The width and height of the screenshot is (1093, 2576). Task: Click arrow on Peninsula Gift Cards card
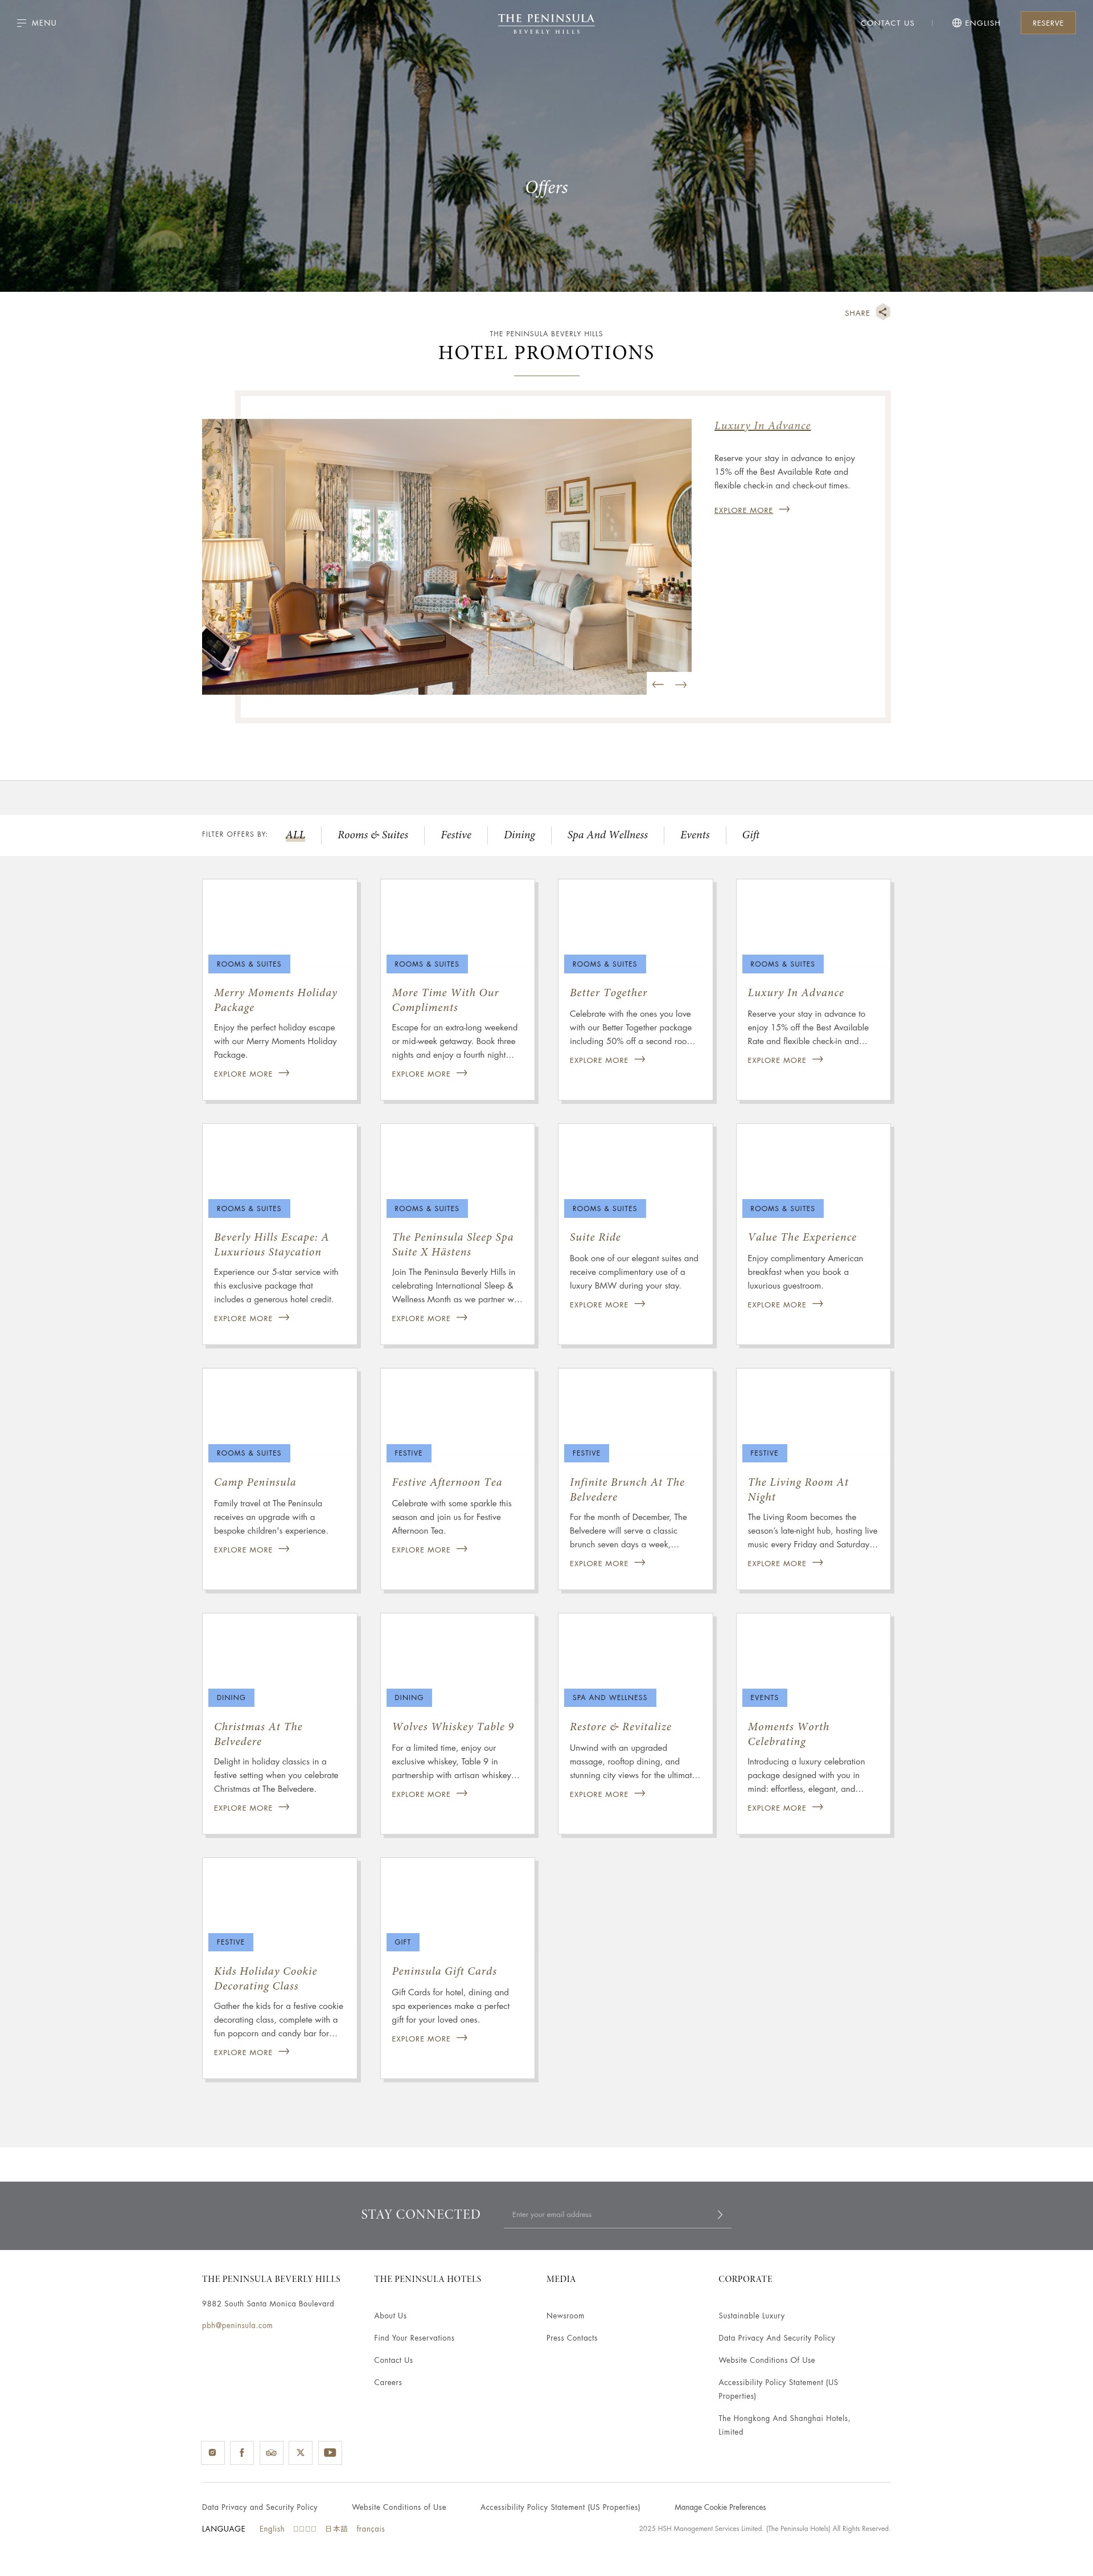462,2037
